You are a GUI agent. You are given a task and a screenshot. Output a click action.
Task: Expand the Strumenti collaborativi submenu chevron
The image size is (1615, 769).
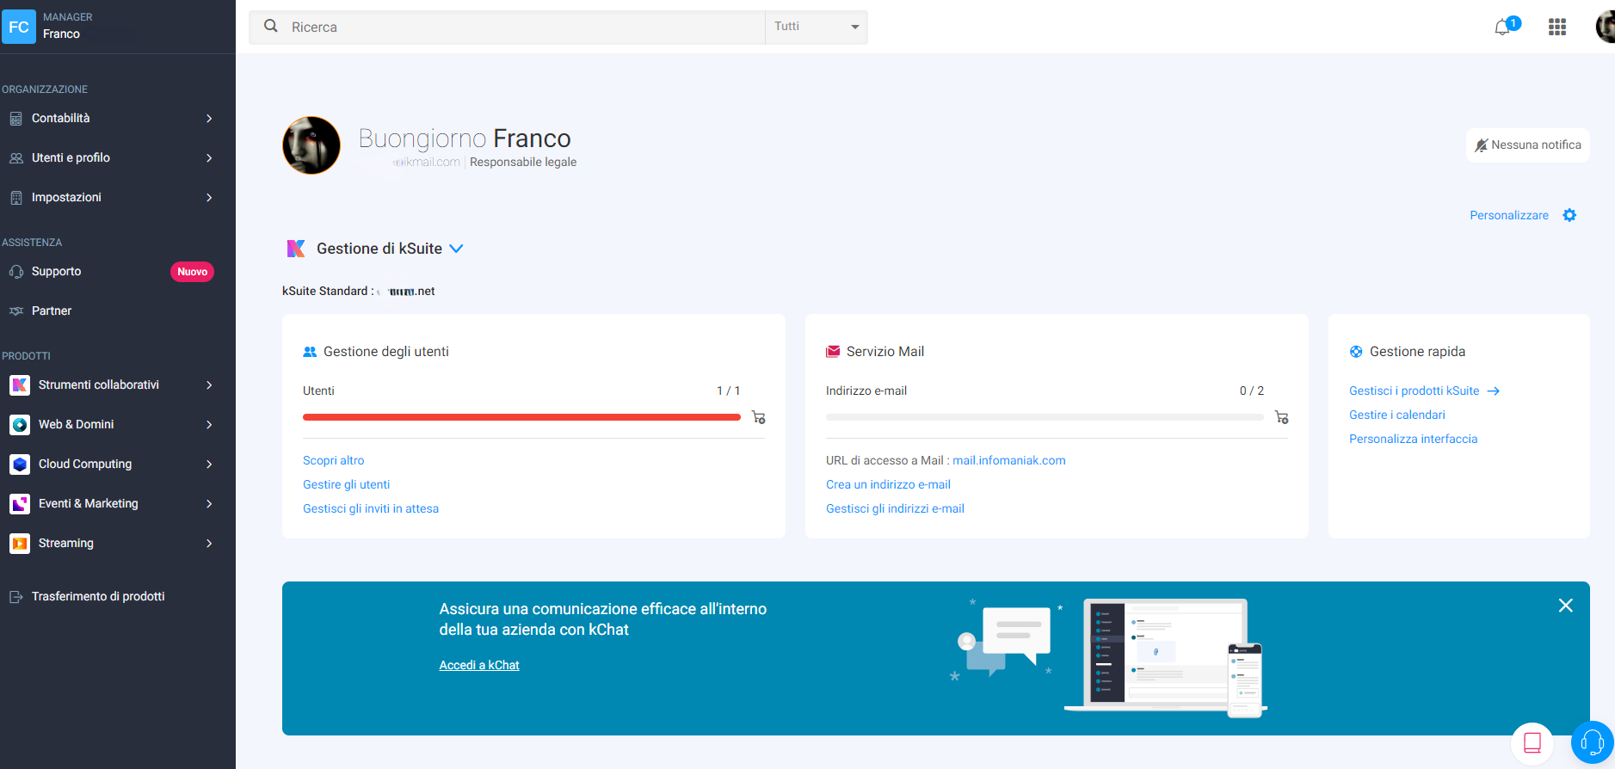click(209, 385)
